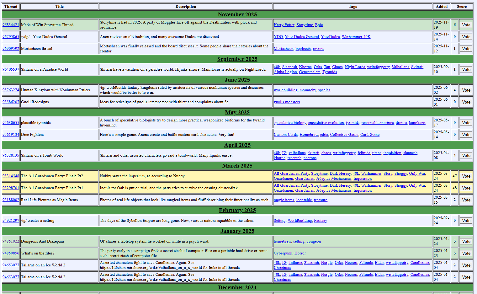The height and width of the screenshot is (294, 477).
Task: Open the Genestealers tag
Action: (310, 72)
